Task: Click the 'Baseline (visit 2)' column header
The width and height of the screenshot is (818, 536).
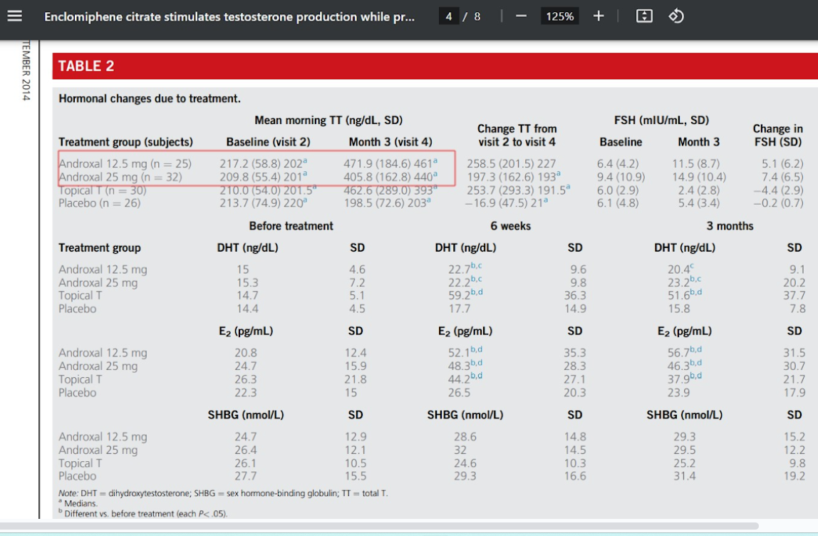Action: (268, 142)
